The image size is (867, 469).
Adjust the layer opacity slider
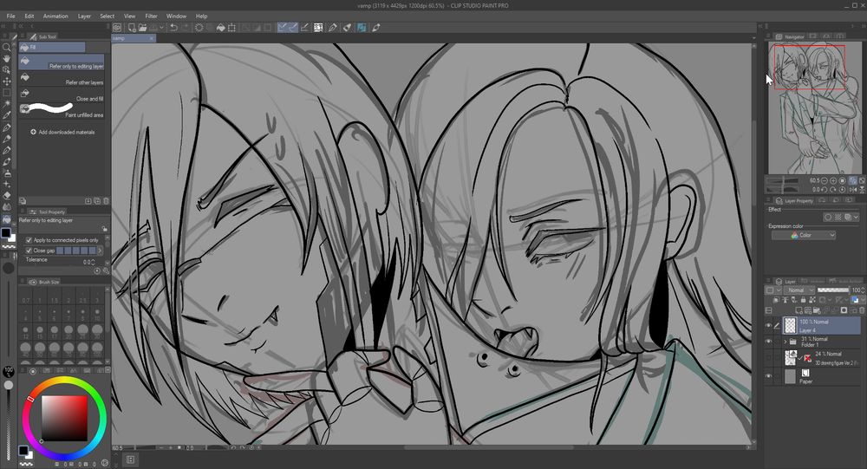[833, 290]
